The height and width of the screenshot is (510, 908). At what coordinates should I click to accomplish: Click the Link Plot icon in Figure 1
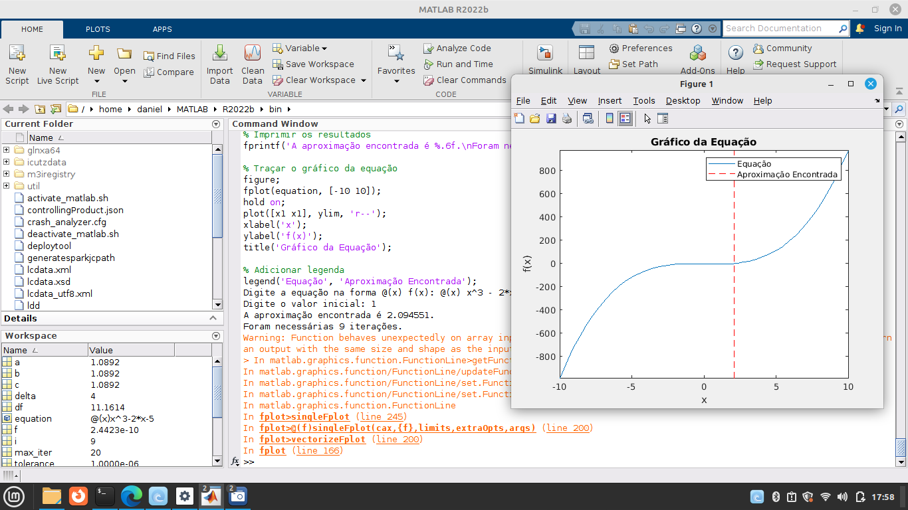click(x=588, y=118)
